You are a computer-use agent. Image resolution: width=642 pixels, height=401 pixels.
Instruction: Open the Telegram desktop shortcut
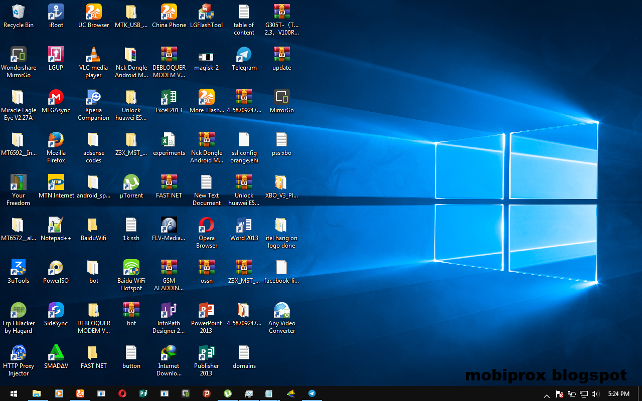coord(244,55)
